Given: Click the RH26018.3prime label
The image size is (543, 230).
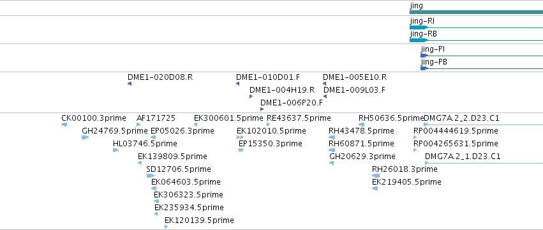Looking at the screenshot, I should click(405, 170).
